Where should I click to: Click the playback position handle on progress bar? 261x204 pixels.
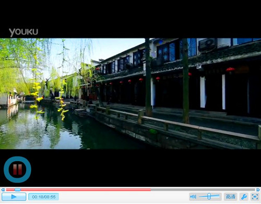(x=17, y=189)
